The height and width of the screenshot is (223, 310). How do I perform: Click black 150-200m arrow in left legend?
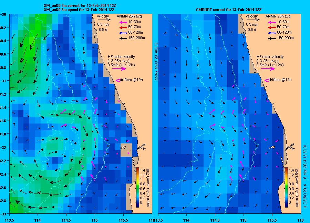(x=123, y=39)
